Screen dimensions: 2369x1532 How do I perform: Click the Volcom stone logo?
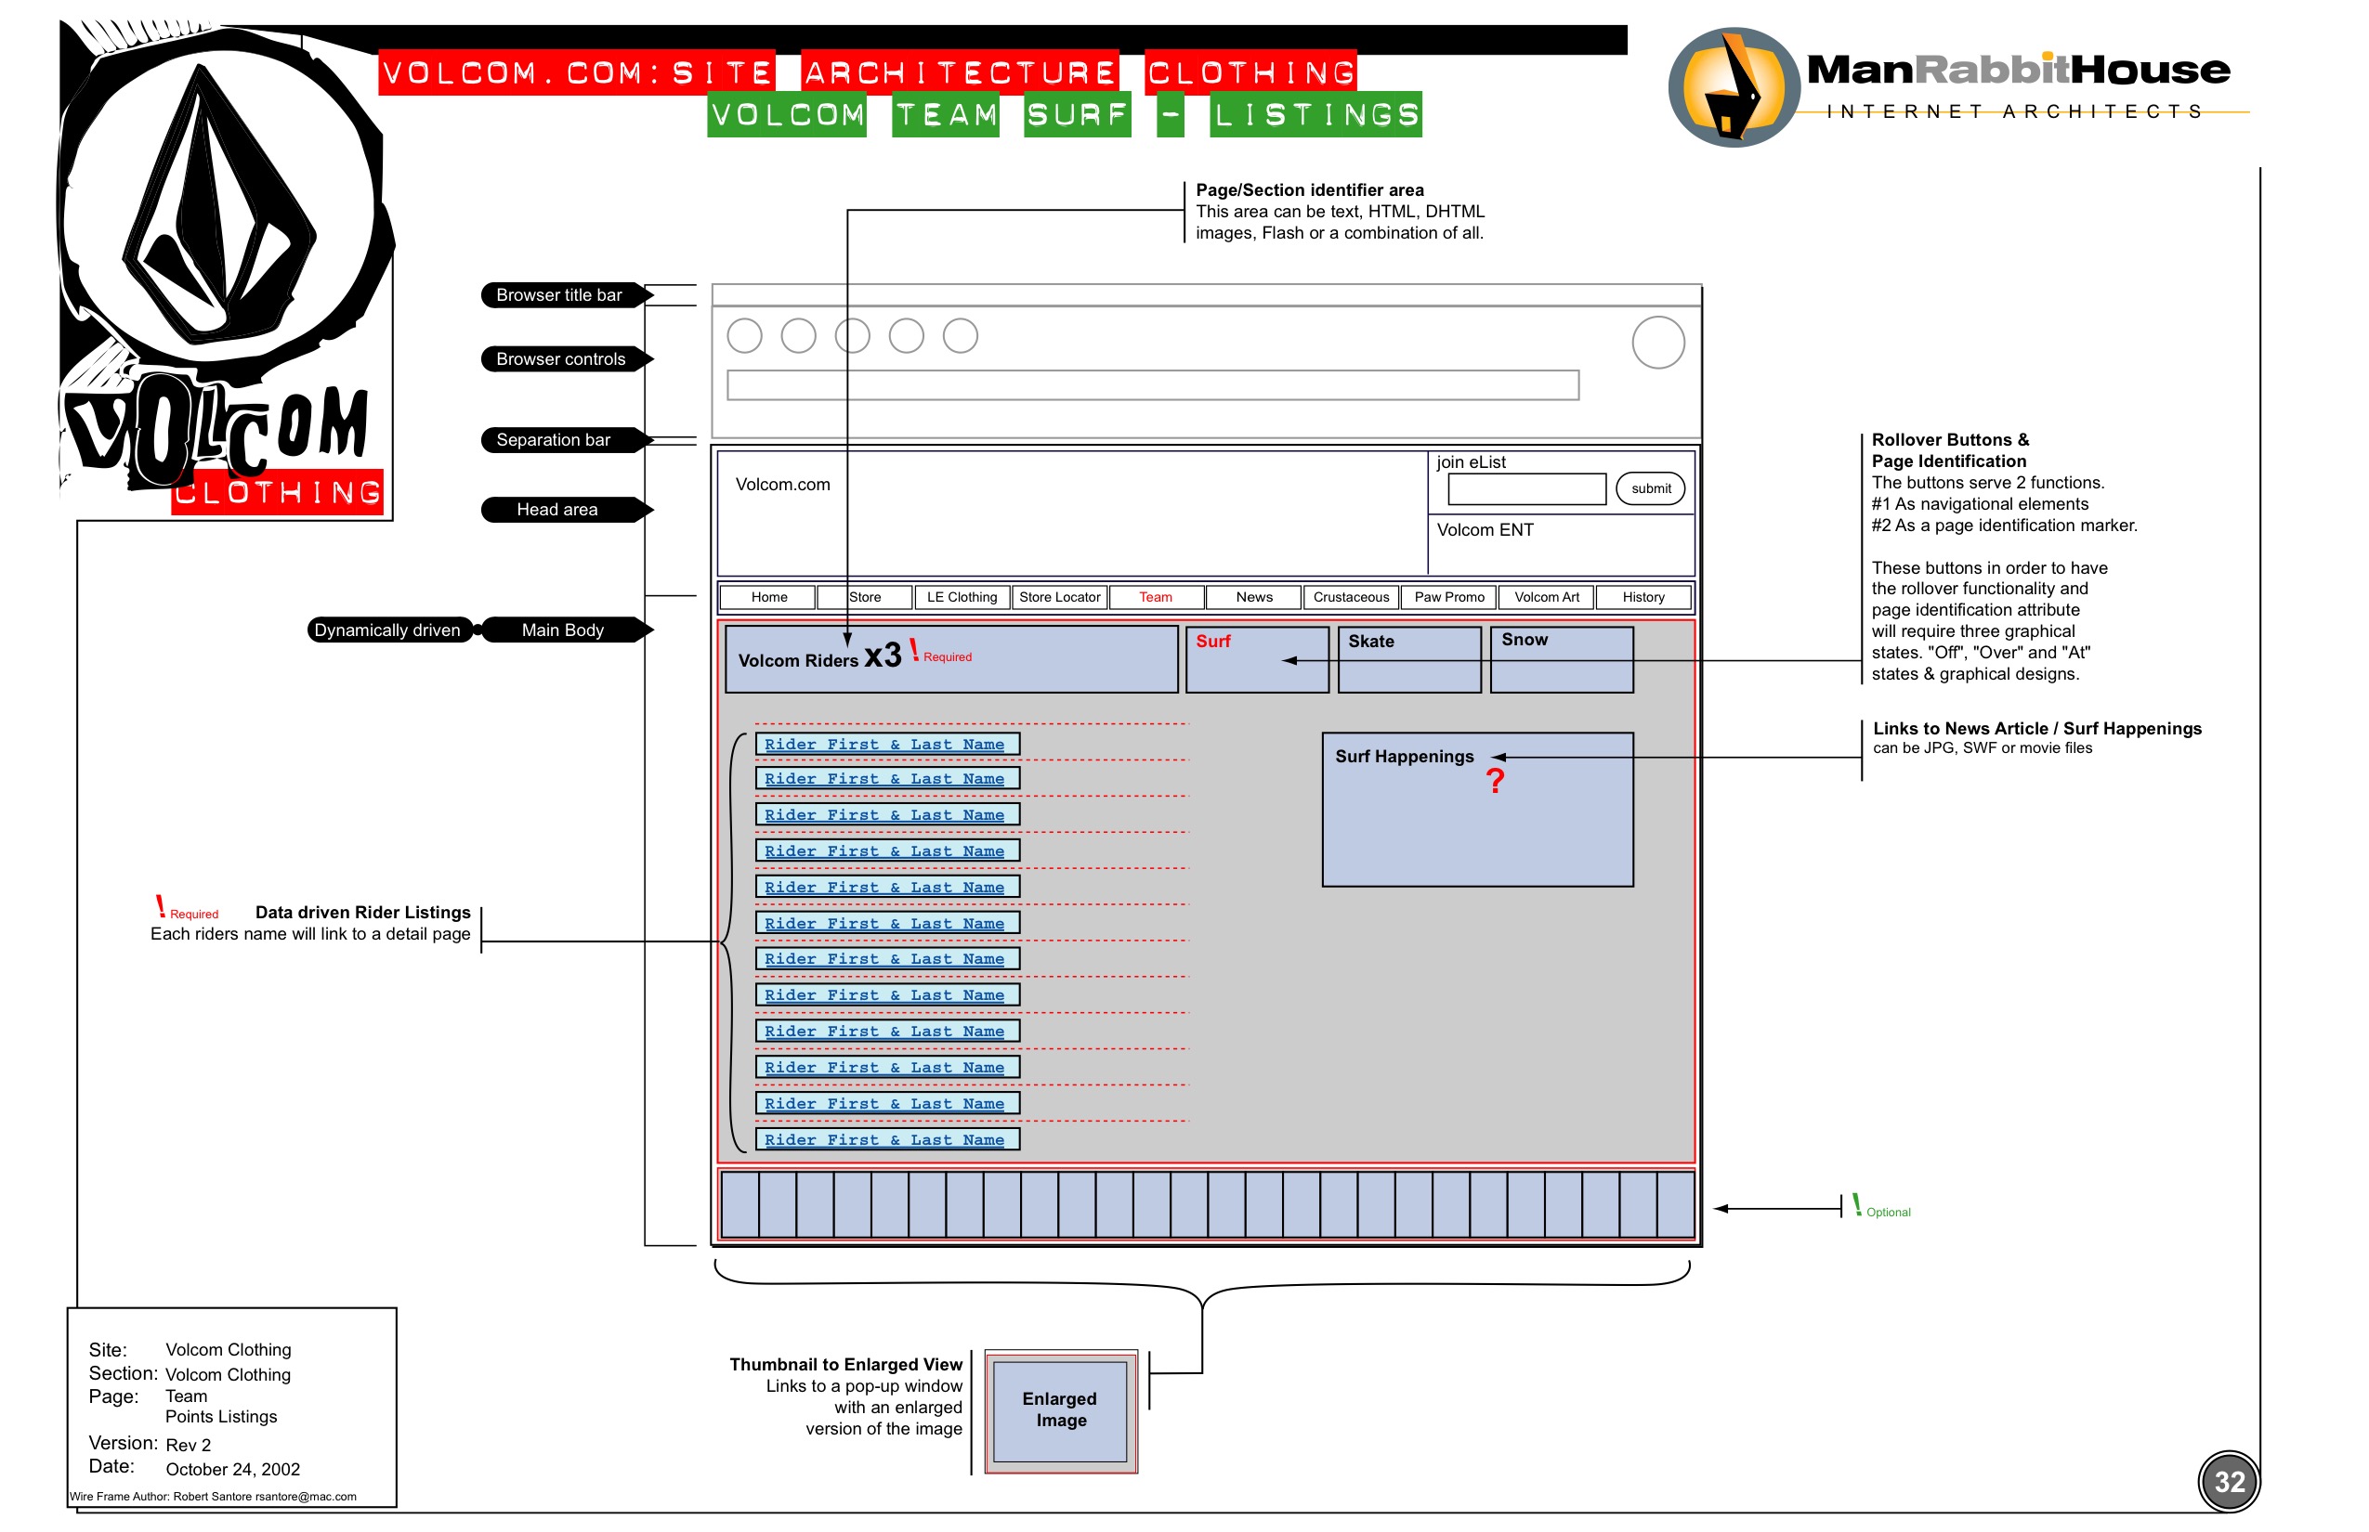point(221,204)
